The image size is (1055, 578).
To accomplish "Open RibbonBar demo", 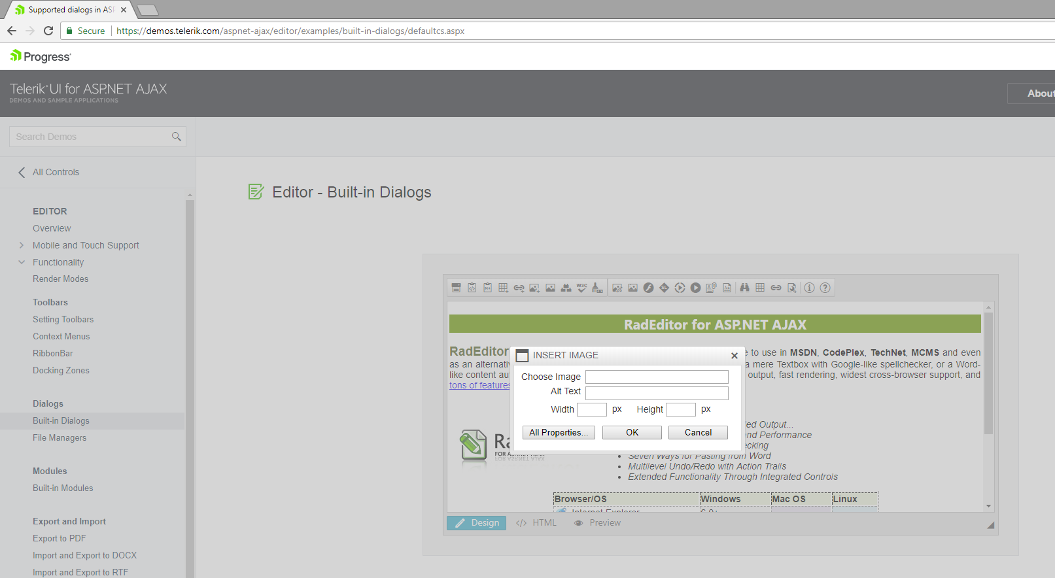I will pos(53,354).
